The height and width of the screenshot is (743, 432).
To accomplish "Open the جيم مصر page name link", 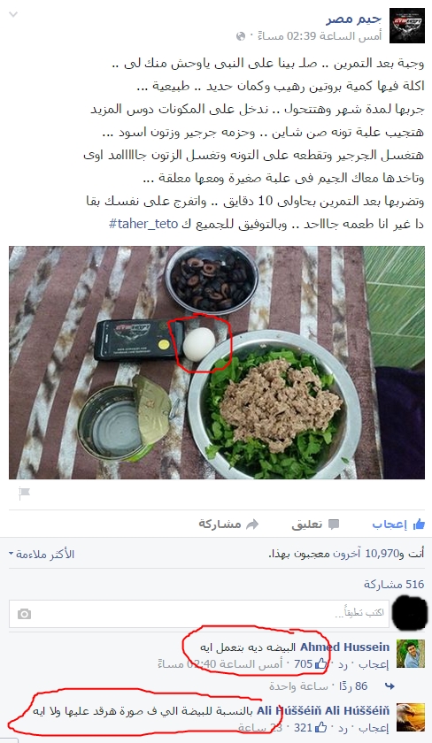I will pyautogui.click(x=353, y=19).
